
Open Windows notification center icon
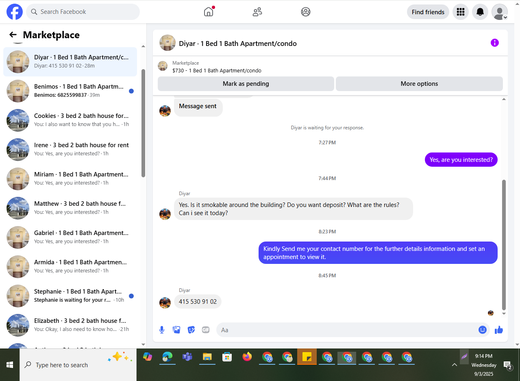coord(508,365)
